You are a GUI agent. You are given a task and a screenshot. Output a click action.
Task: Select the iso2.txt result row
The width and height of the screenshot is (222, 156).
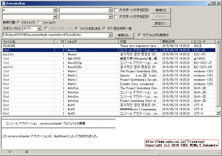coord(108,67)
